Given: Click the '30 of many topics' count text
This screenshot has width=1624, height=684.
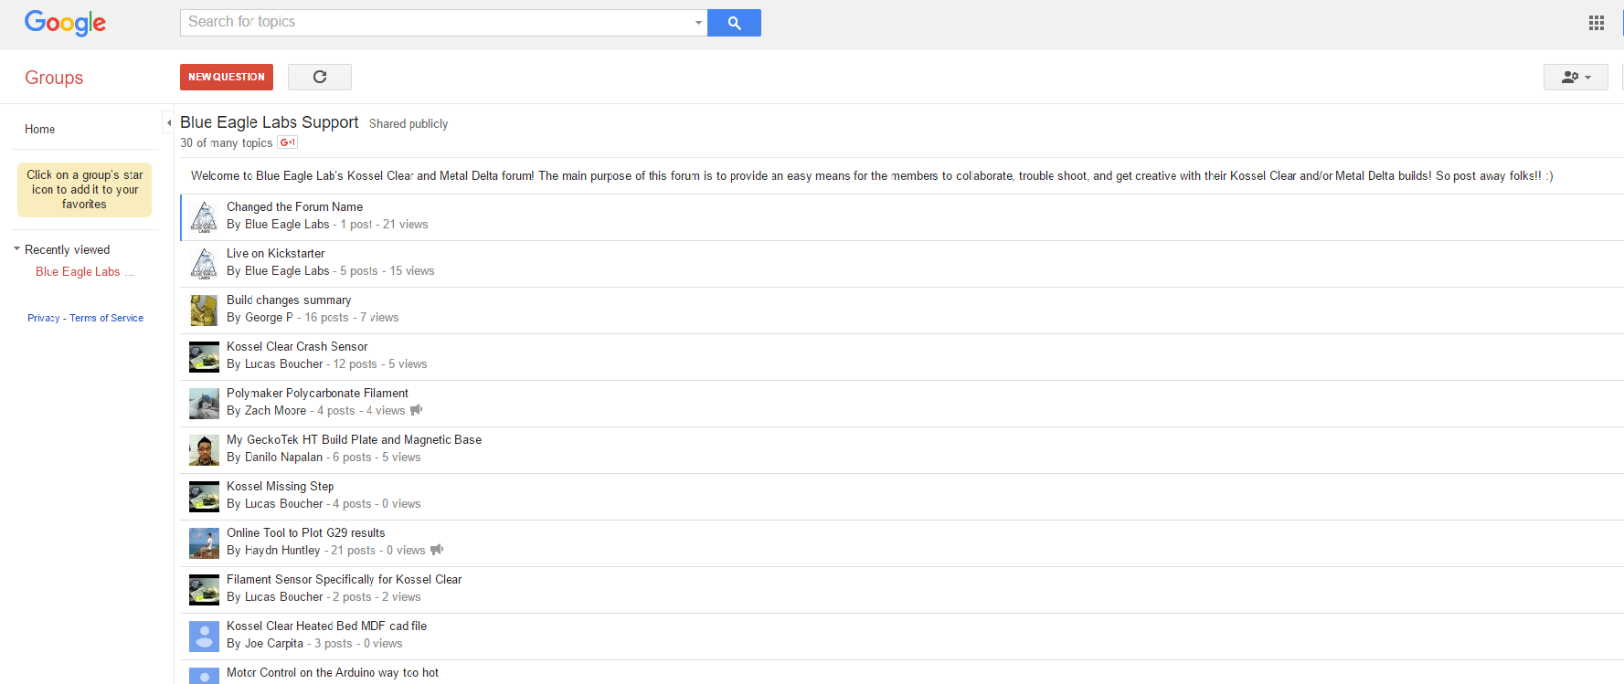Looking at the screenshot, I should click(226, 143).
